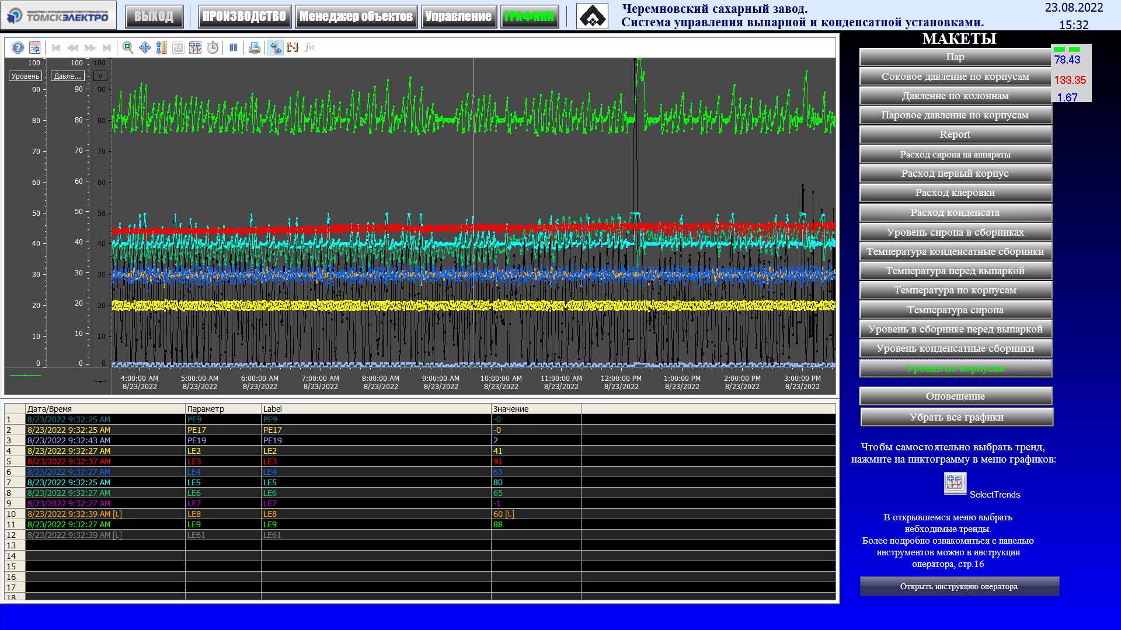Open the zoom magnifier tool
The image size is (1121, 630).
128,48
